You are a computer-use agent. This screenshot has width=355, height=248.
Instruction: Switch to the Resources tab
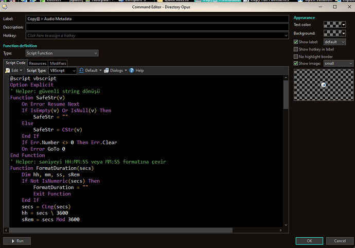tap(38, 63)
